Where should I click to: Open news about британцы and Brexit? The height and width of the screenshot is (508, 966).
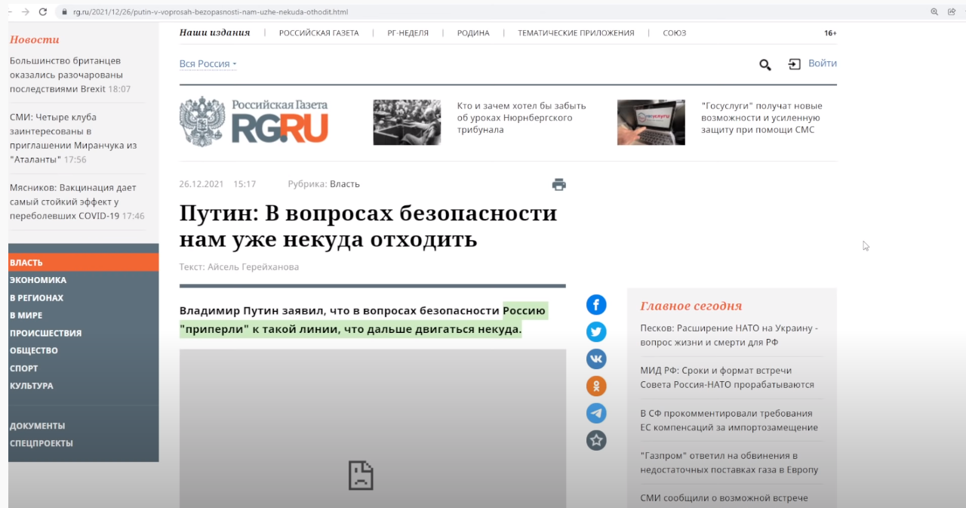70,75
